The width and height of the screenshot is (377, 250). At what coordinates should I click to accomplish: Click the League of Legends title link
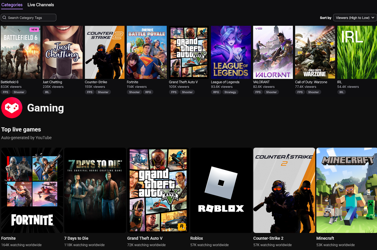pyautogui.click(x=225, y=82)
